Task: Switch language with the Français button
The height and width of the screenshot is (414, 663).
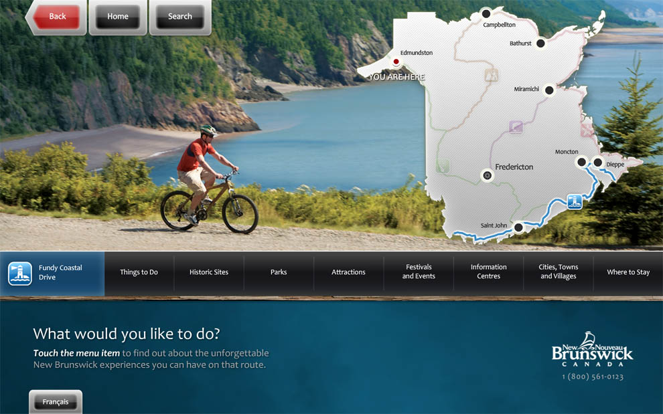Action: 56,402
